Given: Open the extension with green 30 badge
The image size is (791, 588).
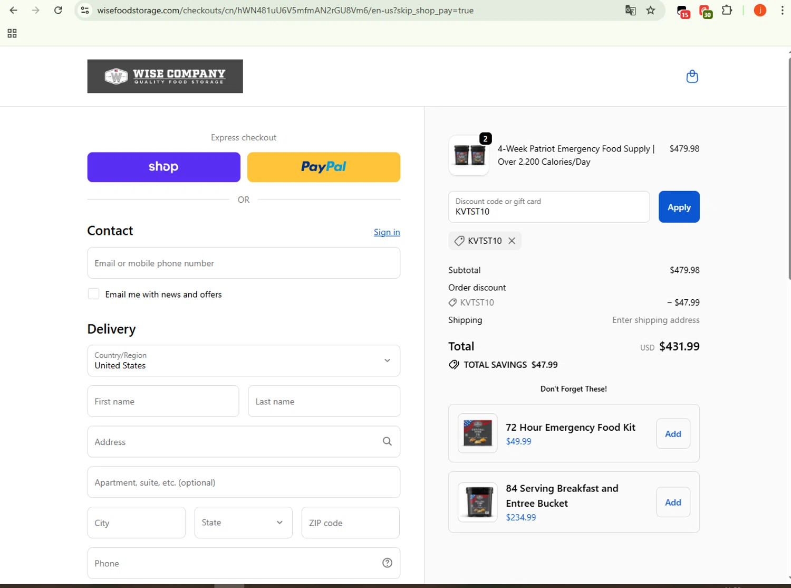Looking at the screenshot, I should (x=706, y=11).
